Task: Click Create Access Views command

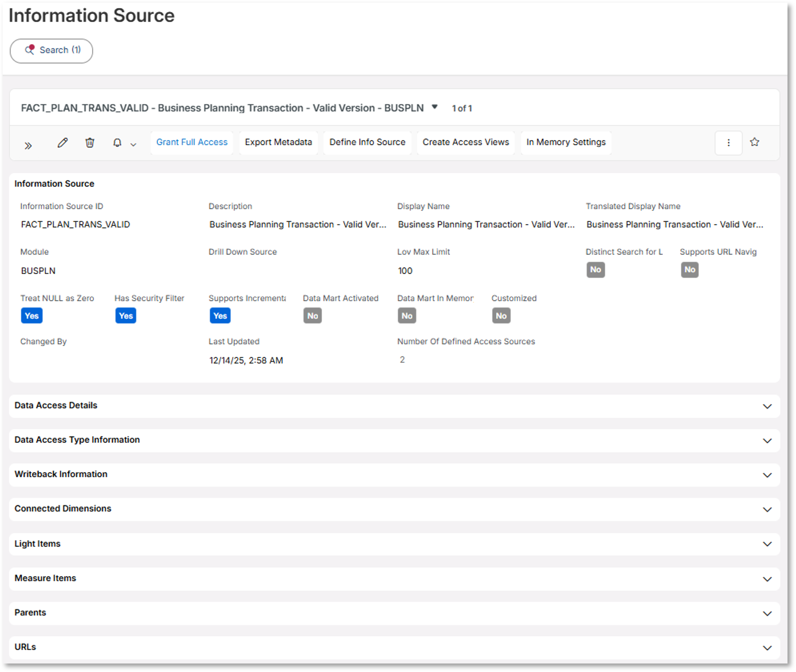Action: coord(466,142)
